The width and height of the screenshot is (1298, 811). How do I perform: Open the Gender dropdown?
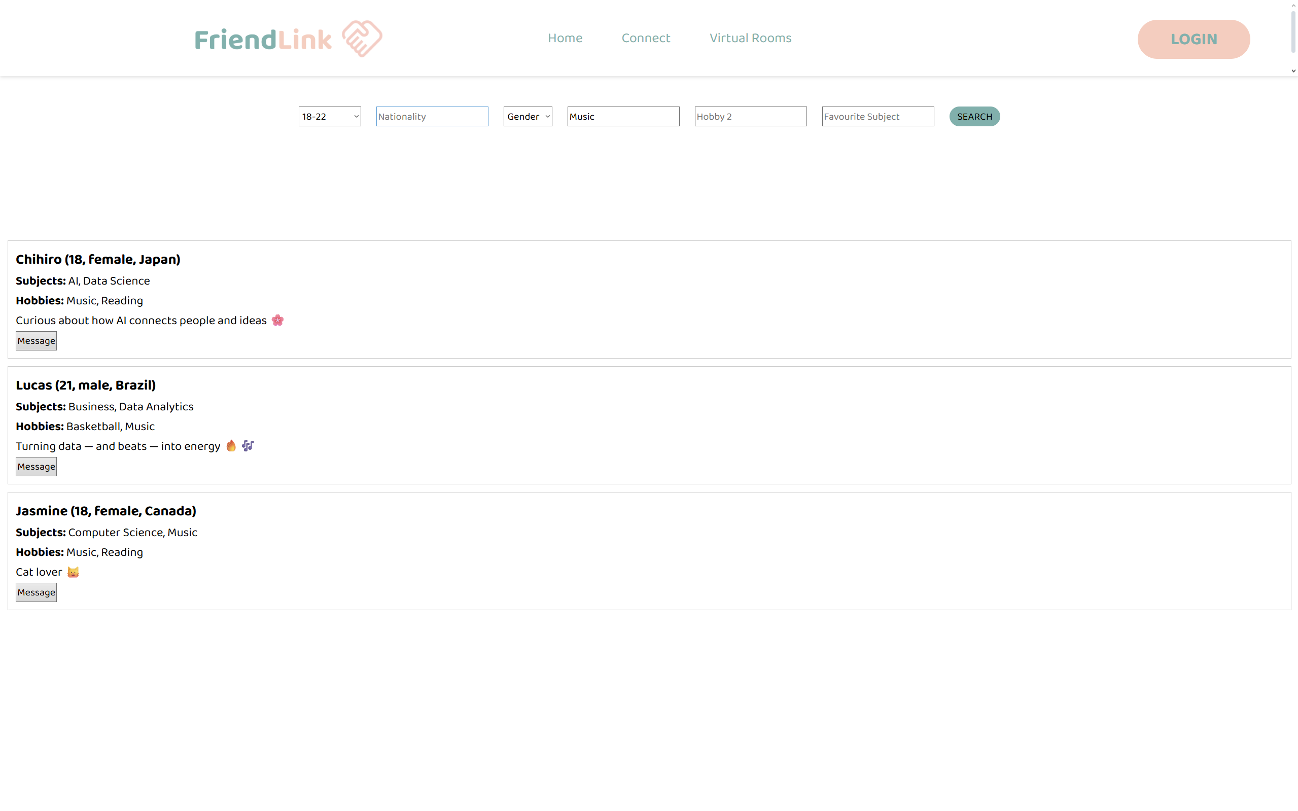pos(528,116)
